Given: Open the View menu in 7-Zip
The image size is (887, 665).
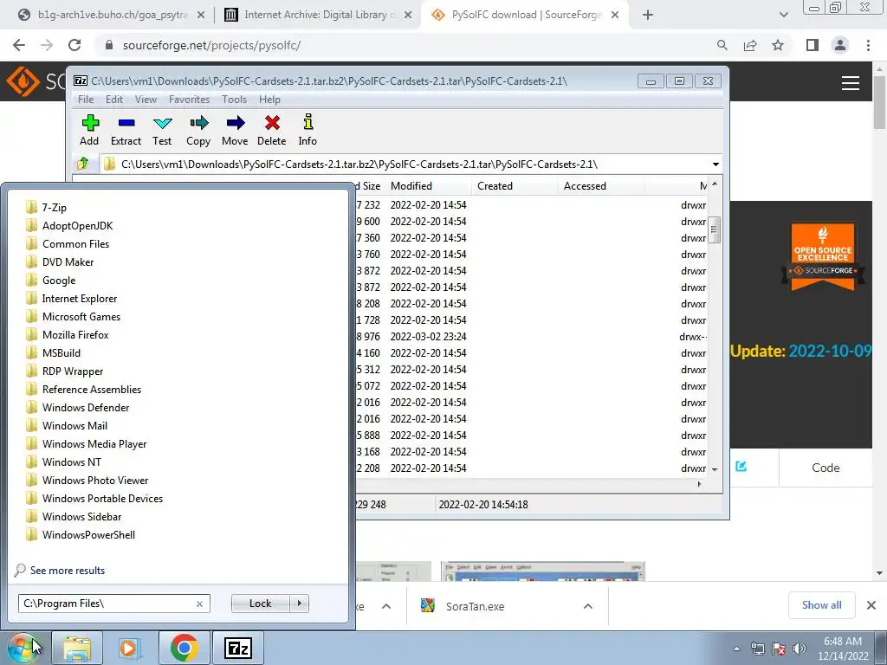Looking at the screenshot, I should (146, 99).
